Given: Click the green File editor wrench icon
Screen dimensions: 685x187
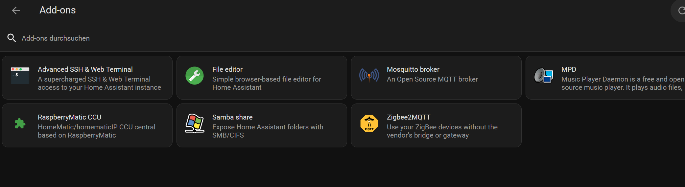Looking at the screenshot, I should click(195, 76).
